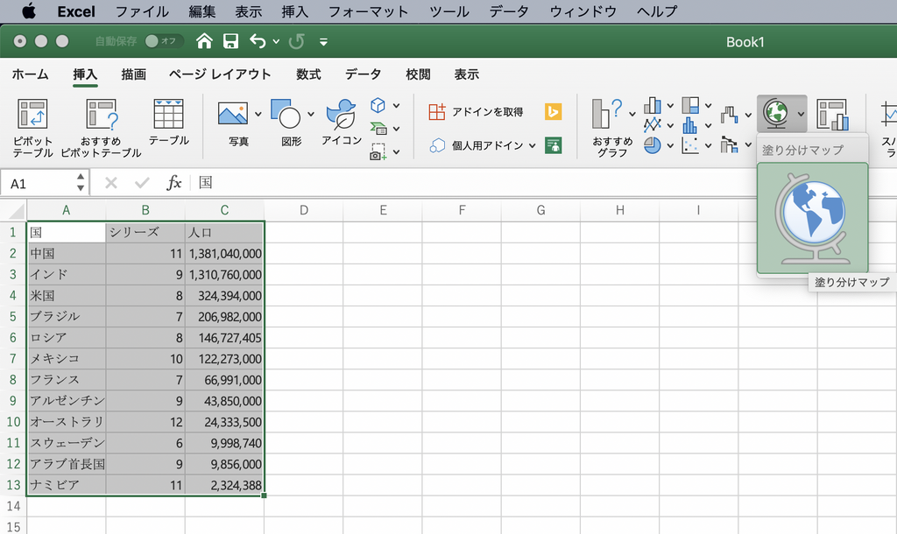
Task: Click the name box stepper arrows
Action: [x=81, y=182]
